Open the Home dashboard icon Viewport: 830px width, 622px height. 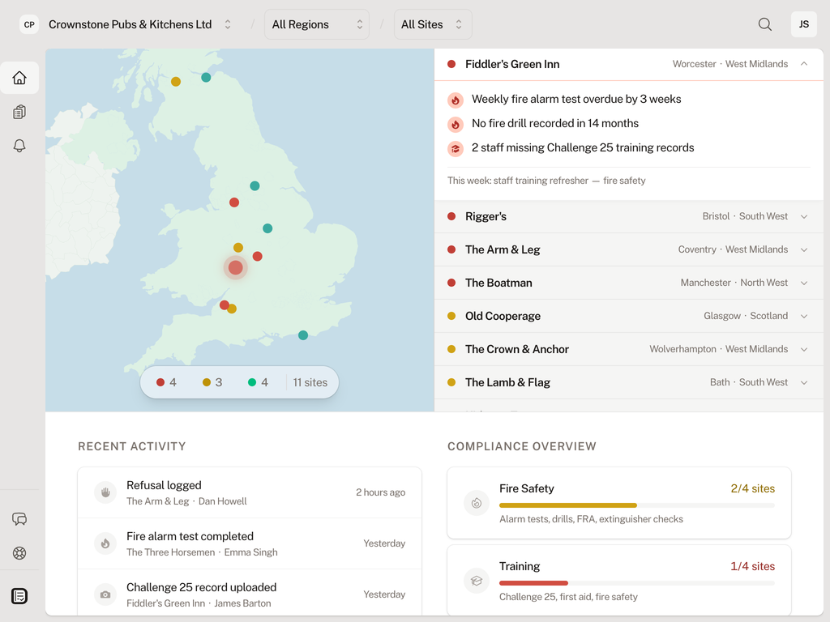pyautogui.click(x=19, y=78)
